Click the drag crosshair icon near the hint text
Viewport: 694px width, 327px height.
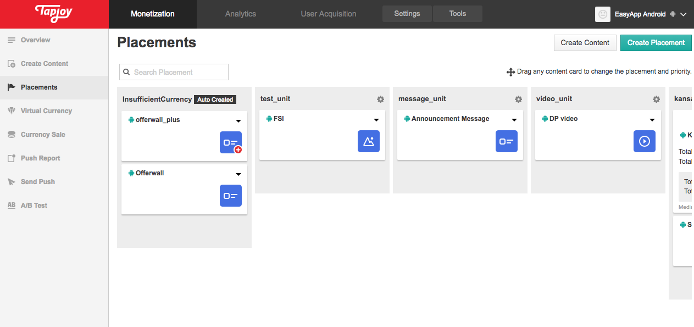point(510,71)
